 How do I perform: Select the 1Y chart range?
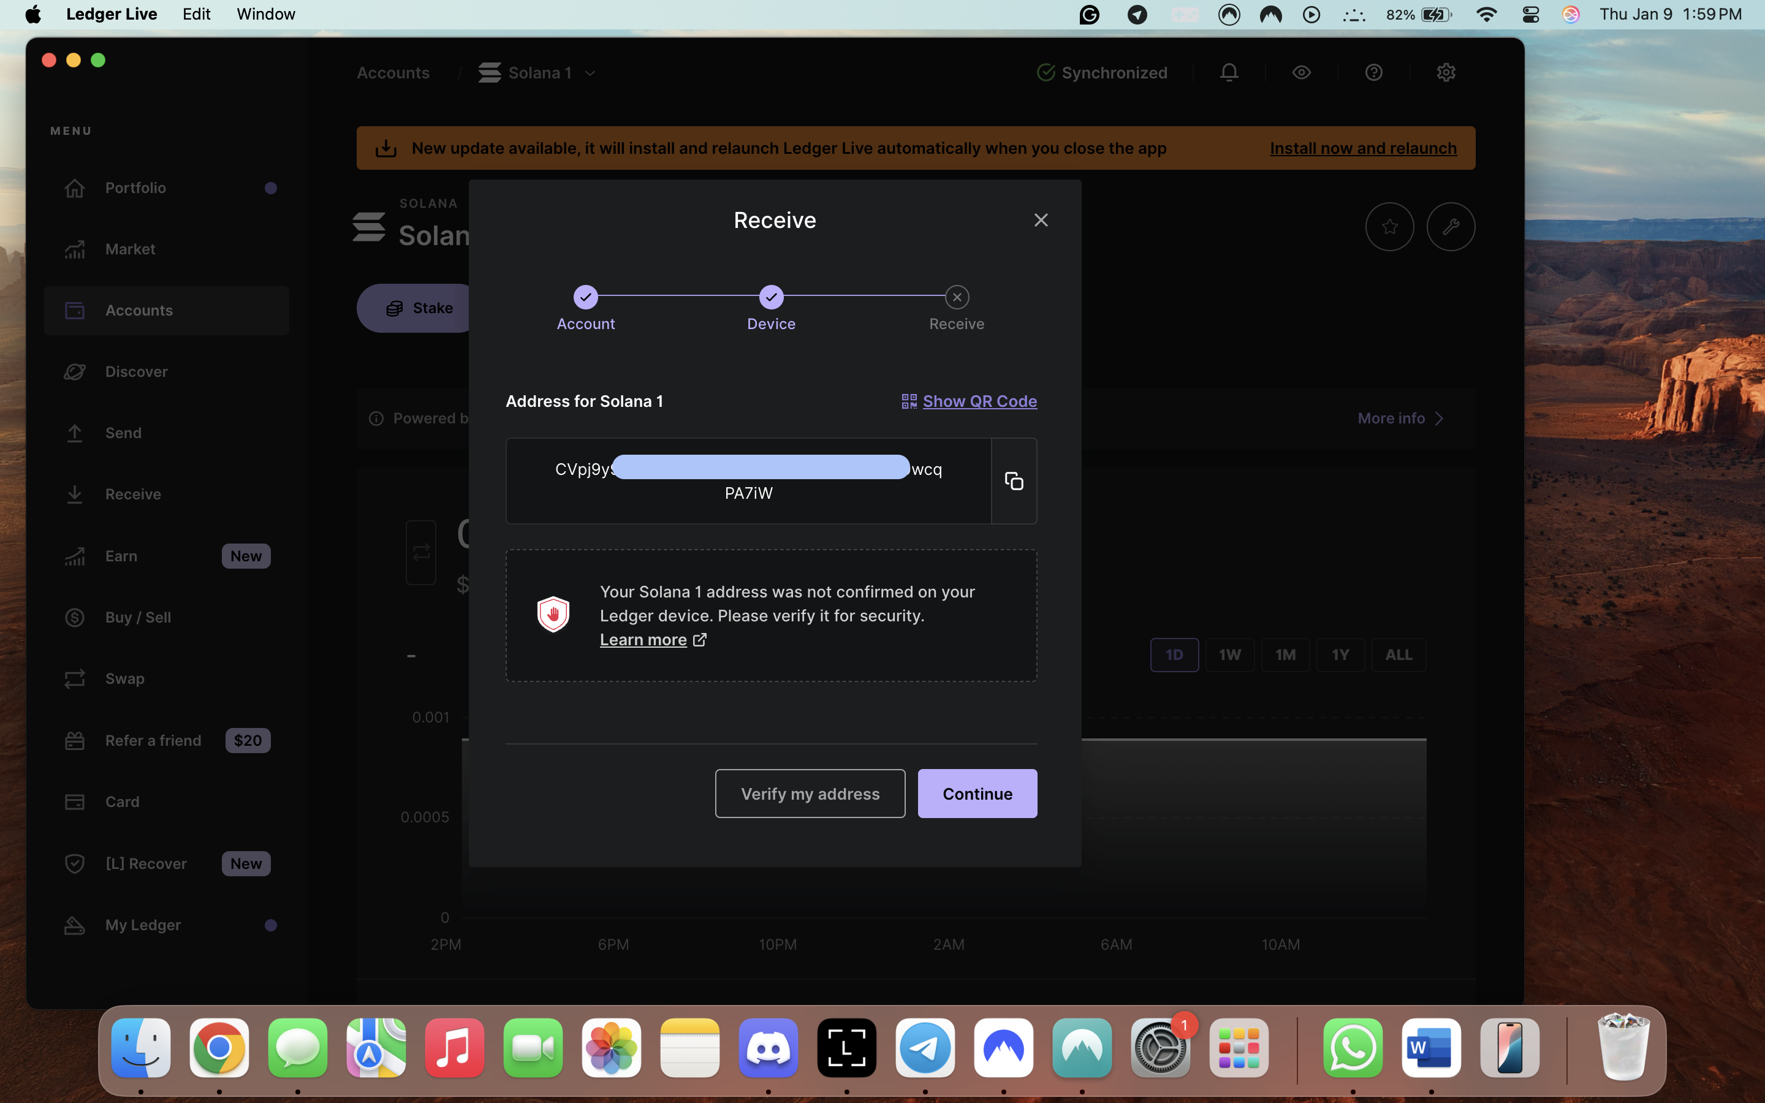point(1340,654)
